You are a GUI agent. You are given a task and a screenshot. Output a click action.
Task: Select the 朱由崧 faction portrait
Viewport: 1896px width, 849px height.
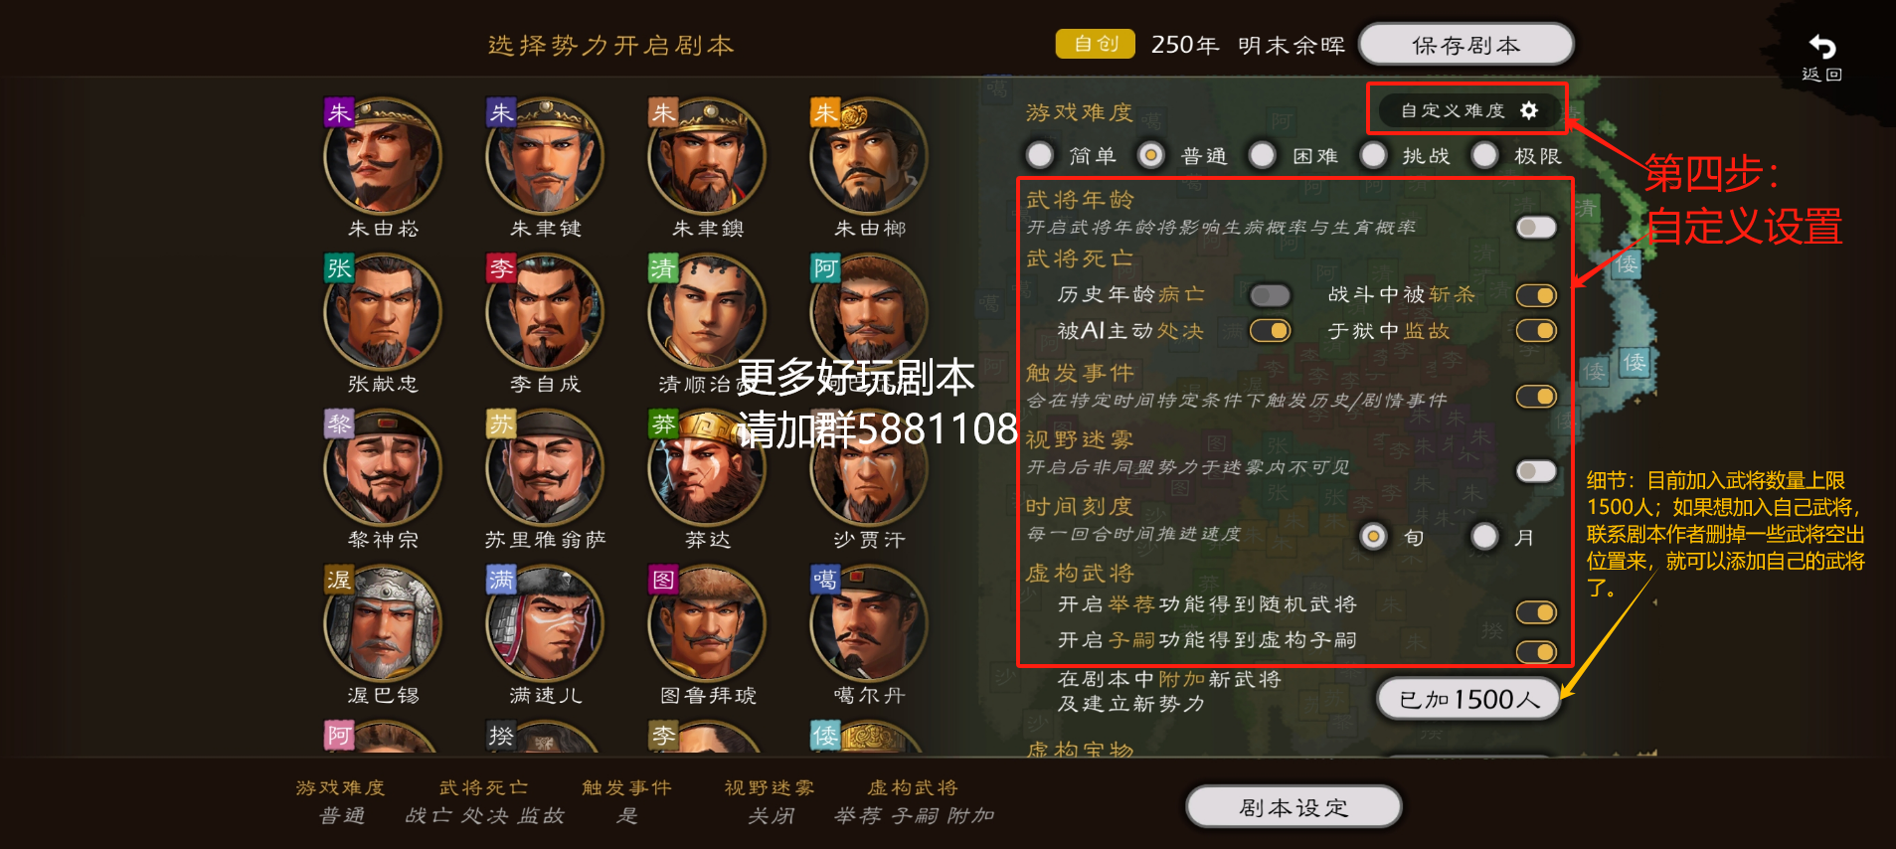(383, 156)
